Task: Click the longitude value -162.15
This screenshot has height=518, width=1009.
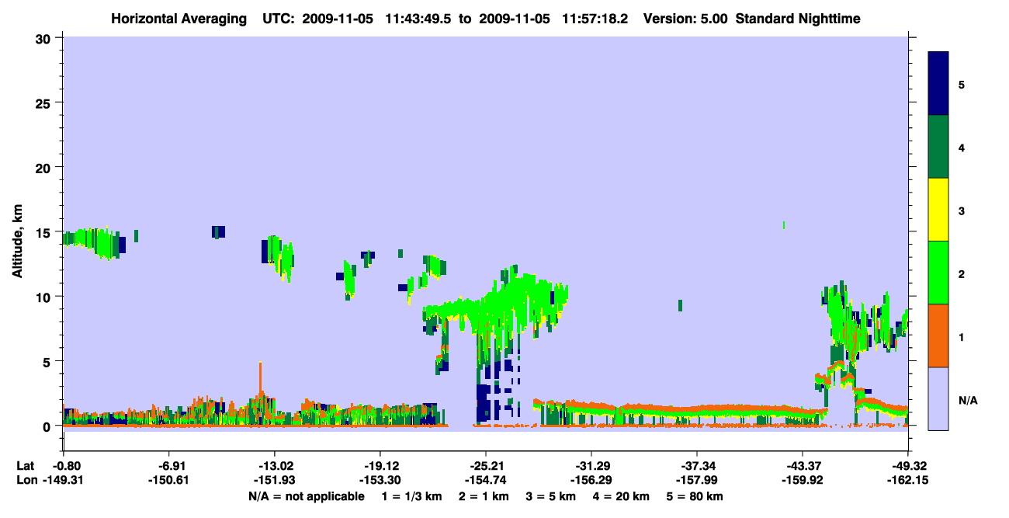Action: (x=908, y=480)
